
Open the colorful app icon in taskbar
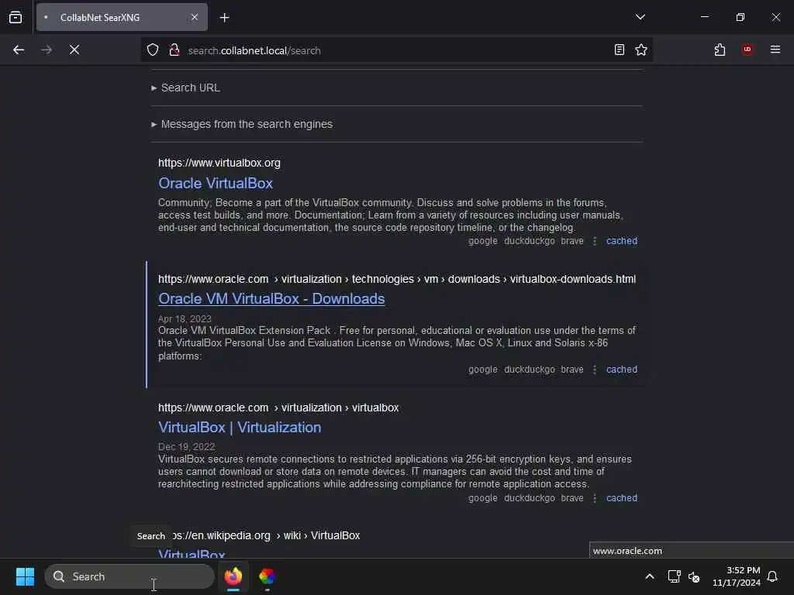[x=267, y=576]
